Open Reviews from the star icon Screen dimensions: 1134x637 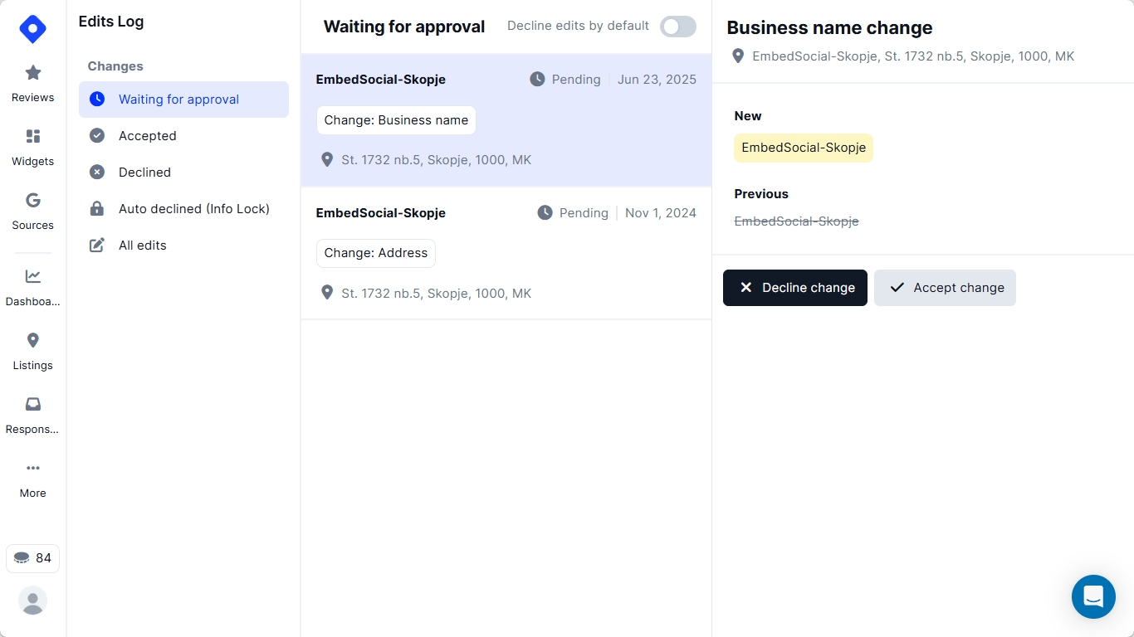point(32,73)
